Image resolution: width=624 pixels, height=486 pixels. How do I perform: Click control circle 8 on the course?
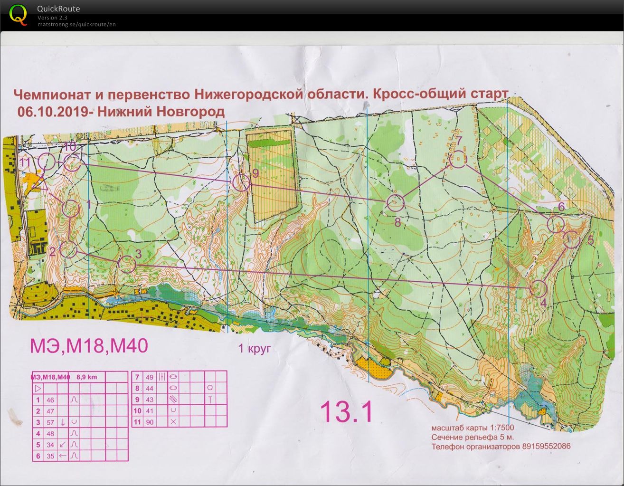pyautogui.click(x=395, y=203)
